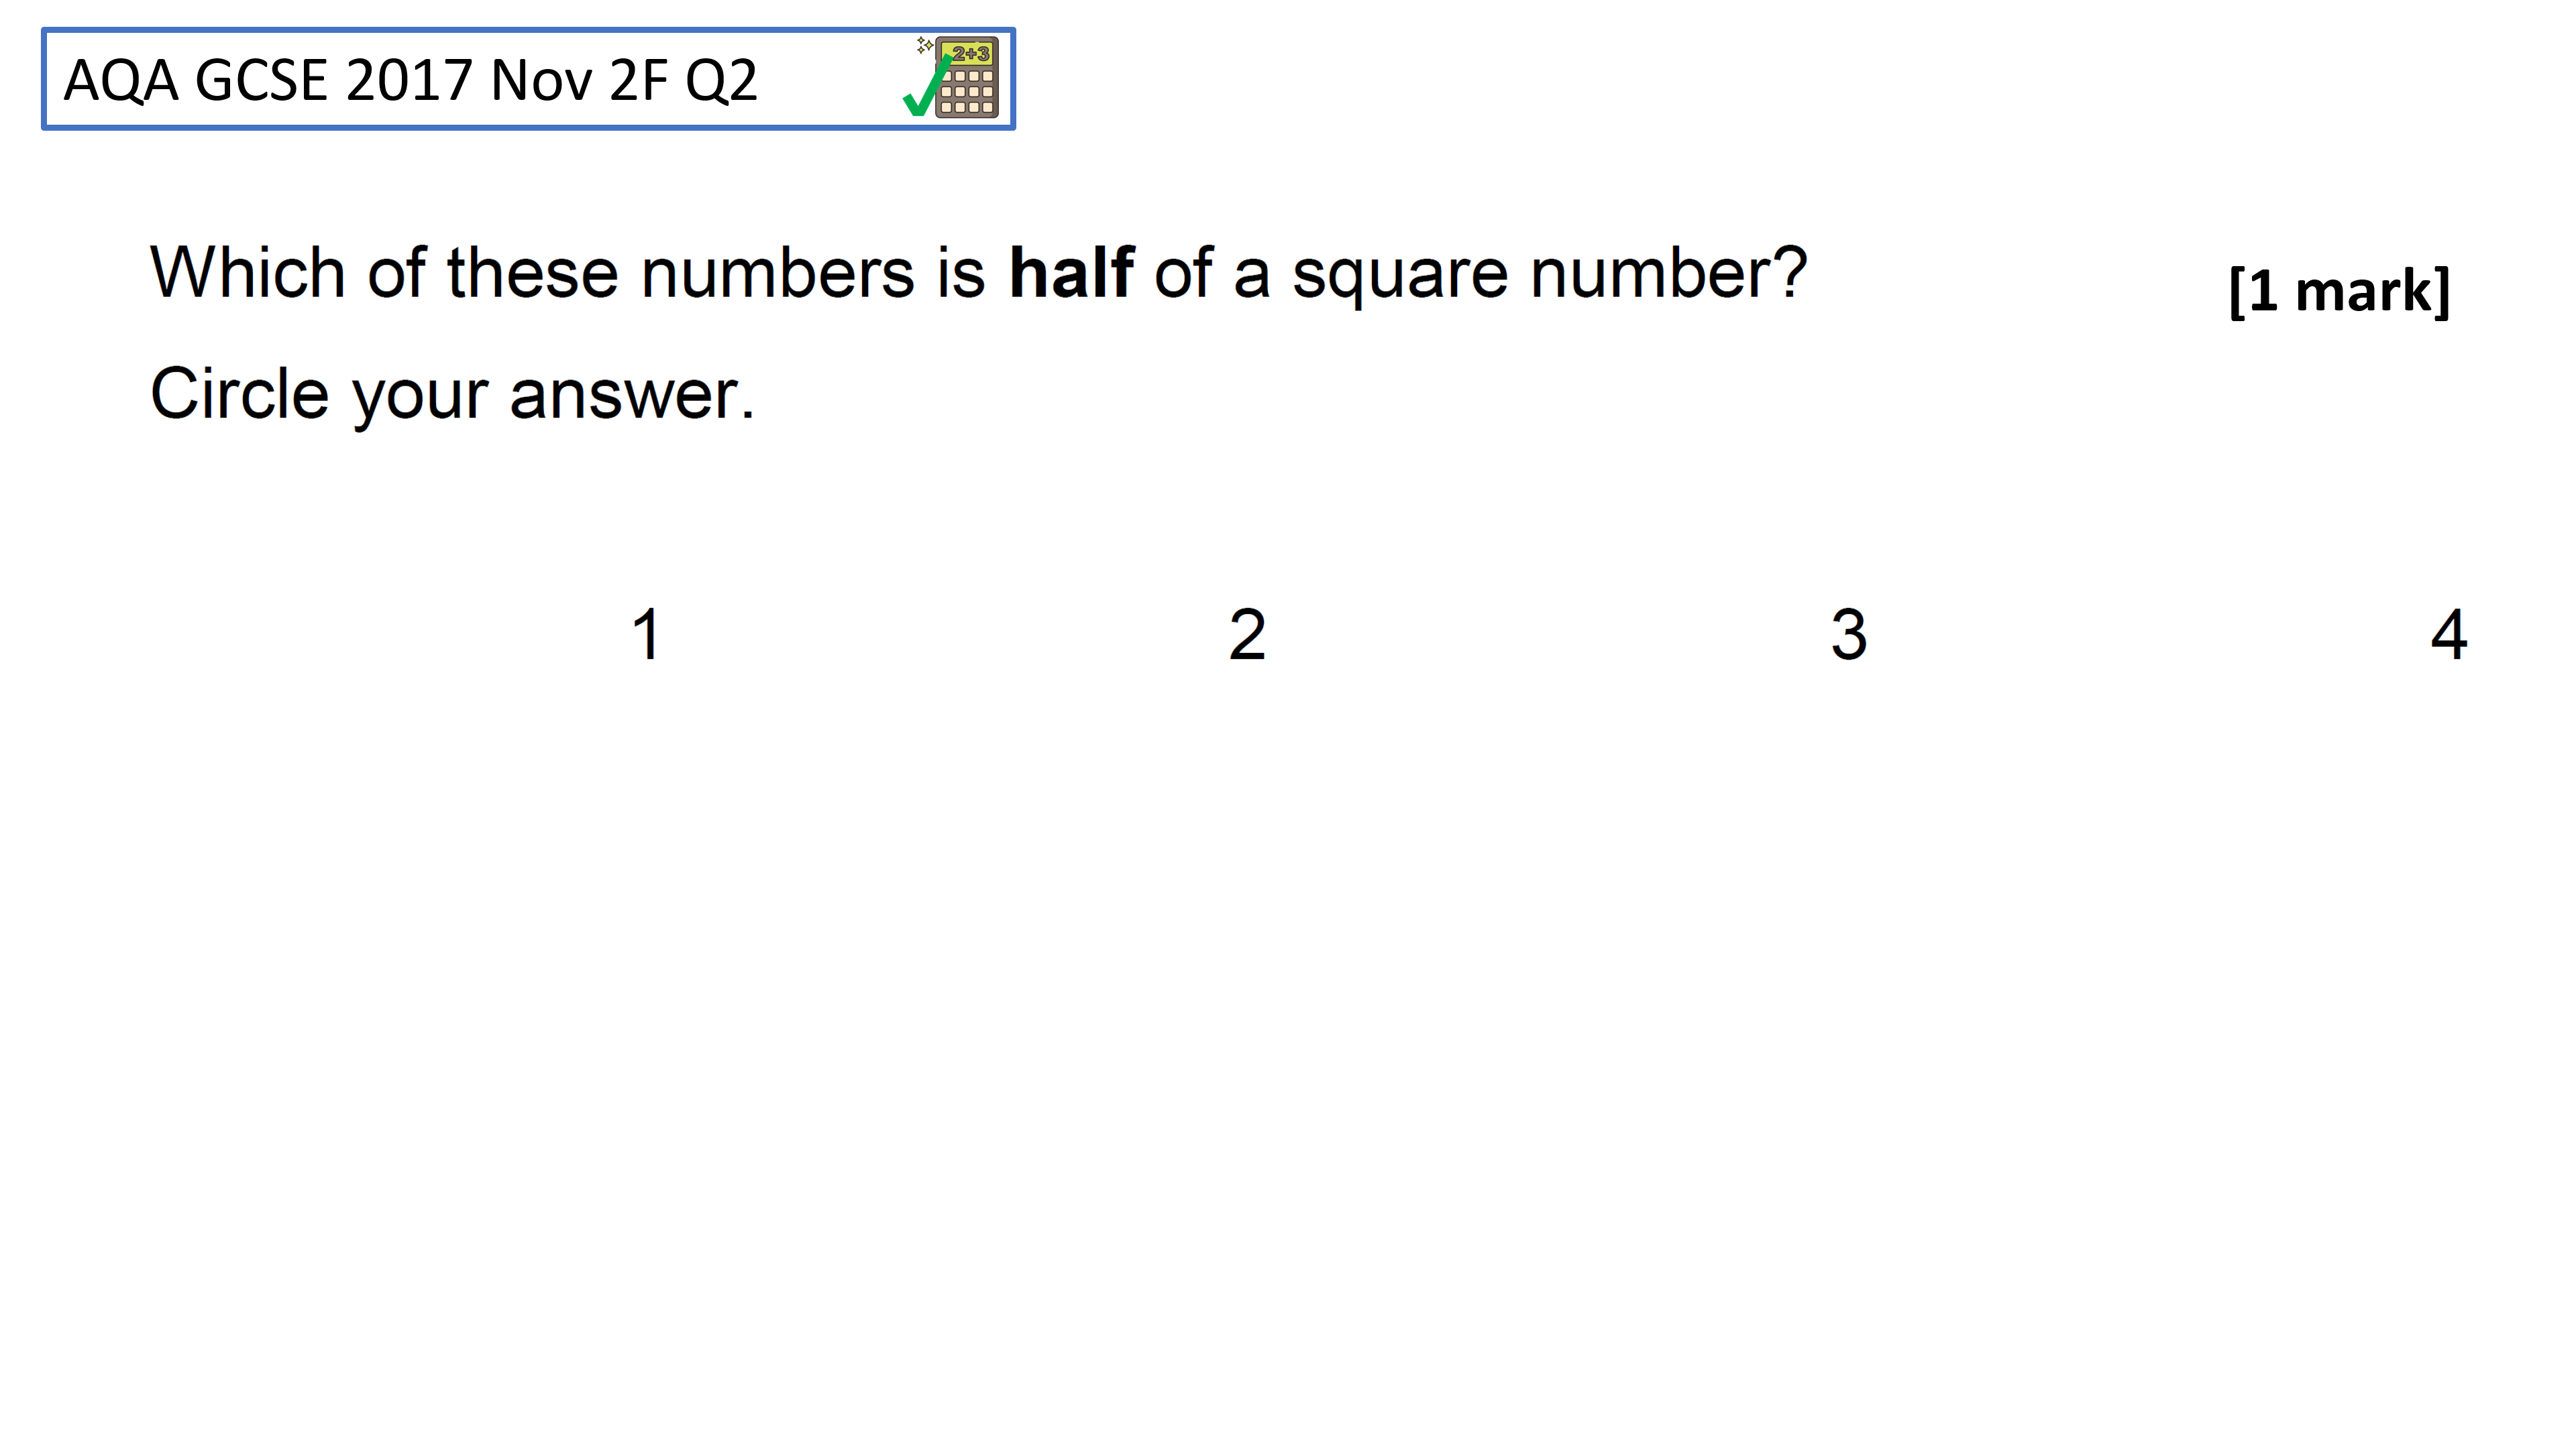
Task: Click the sparkle stars above the calculator
Action: [925, 45]
